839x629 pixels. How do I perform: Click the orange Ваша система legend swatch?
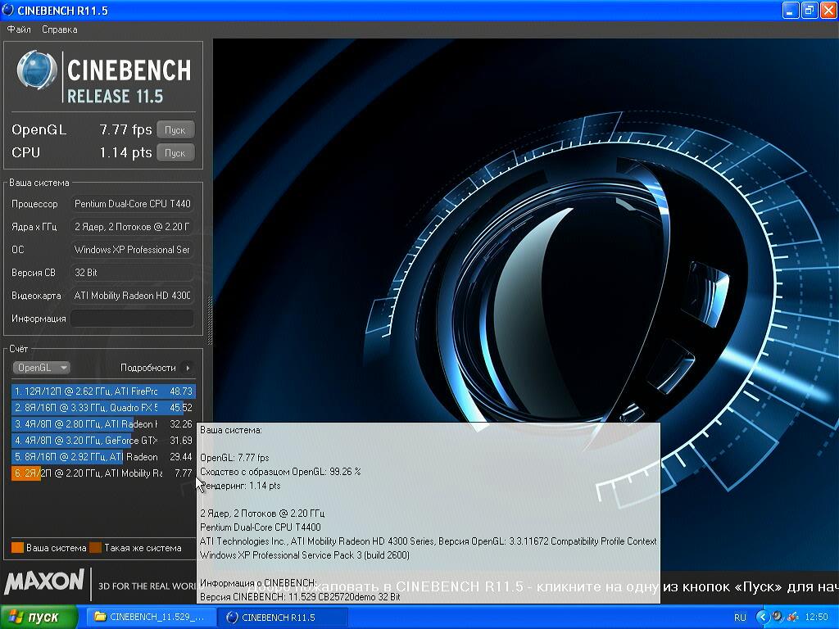pyautogui.click(x=17, y=548)
